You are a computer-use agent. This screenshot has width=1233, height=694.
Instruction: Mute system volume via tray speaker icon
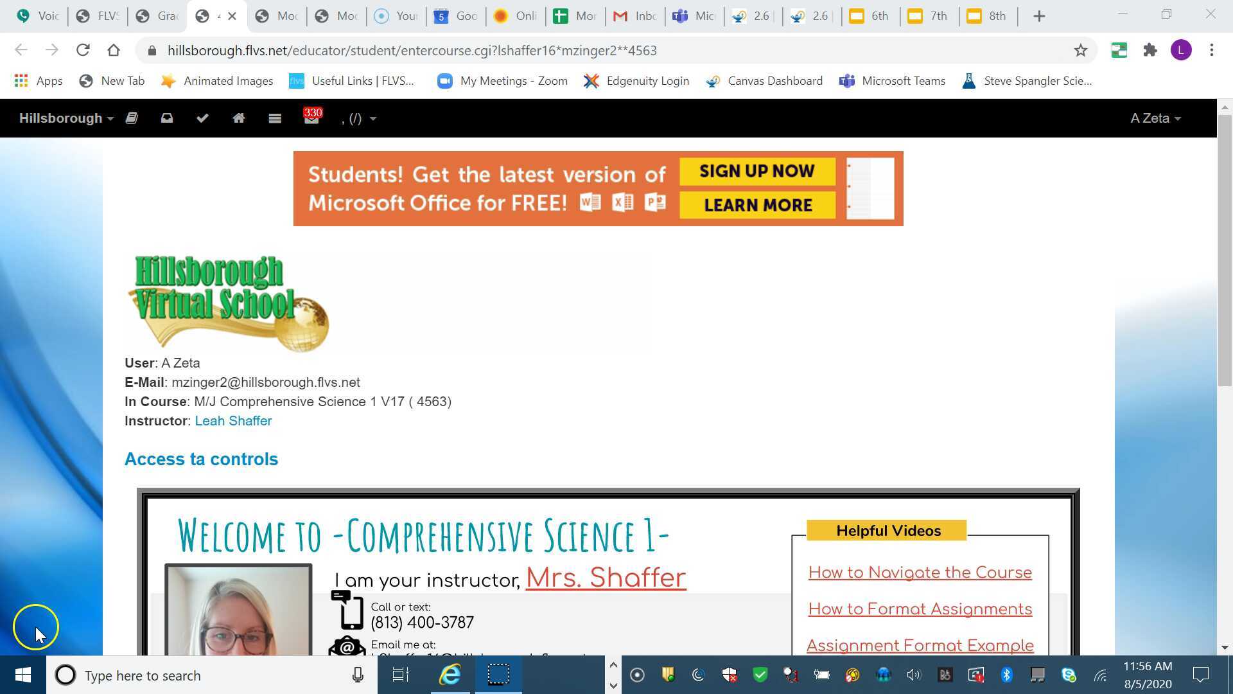(914, 675)
